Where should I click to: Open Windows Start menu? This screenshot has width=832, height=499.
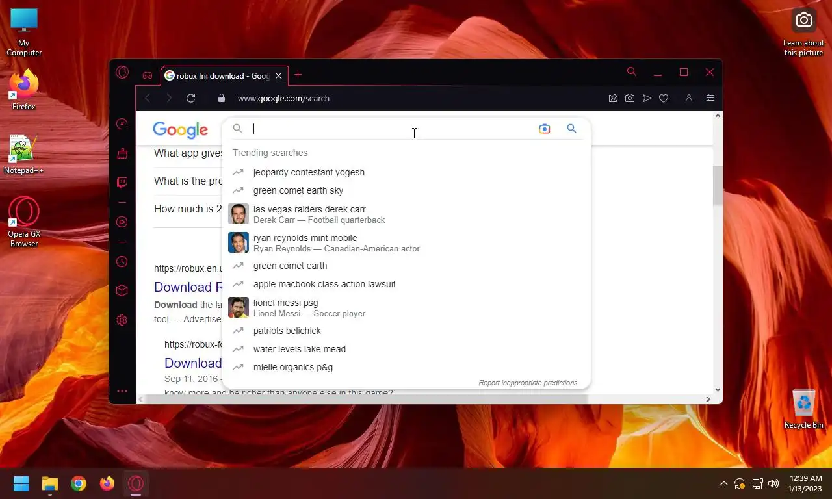21,483
